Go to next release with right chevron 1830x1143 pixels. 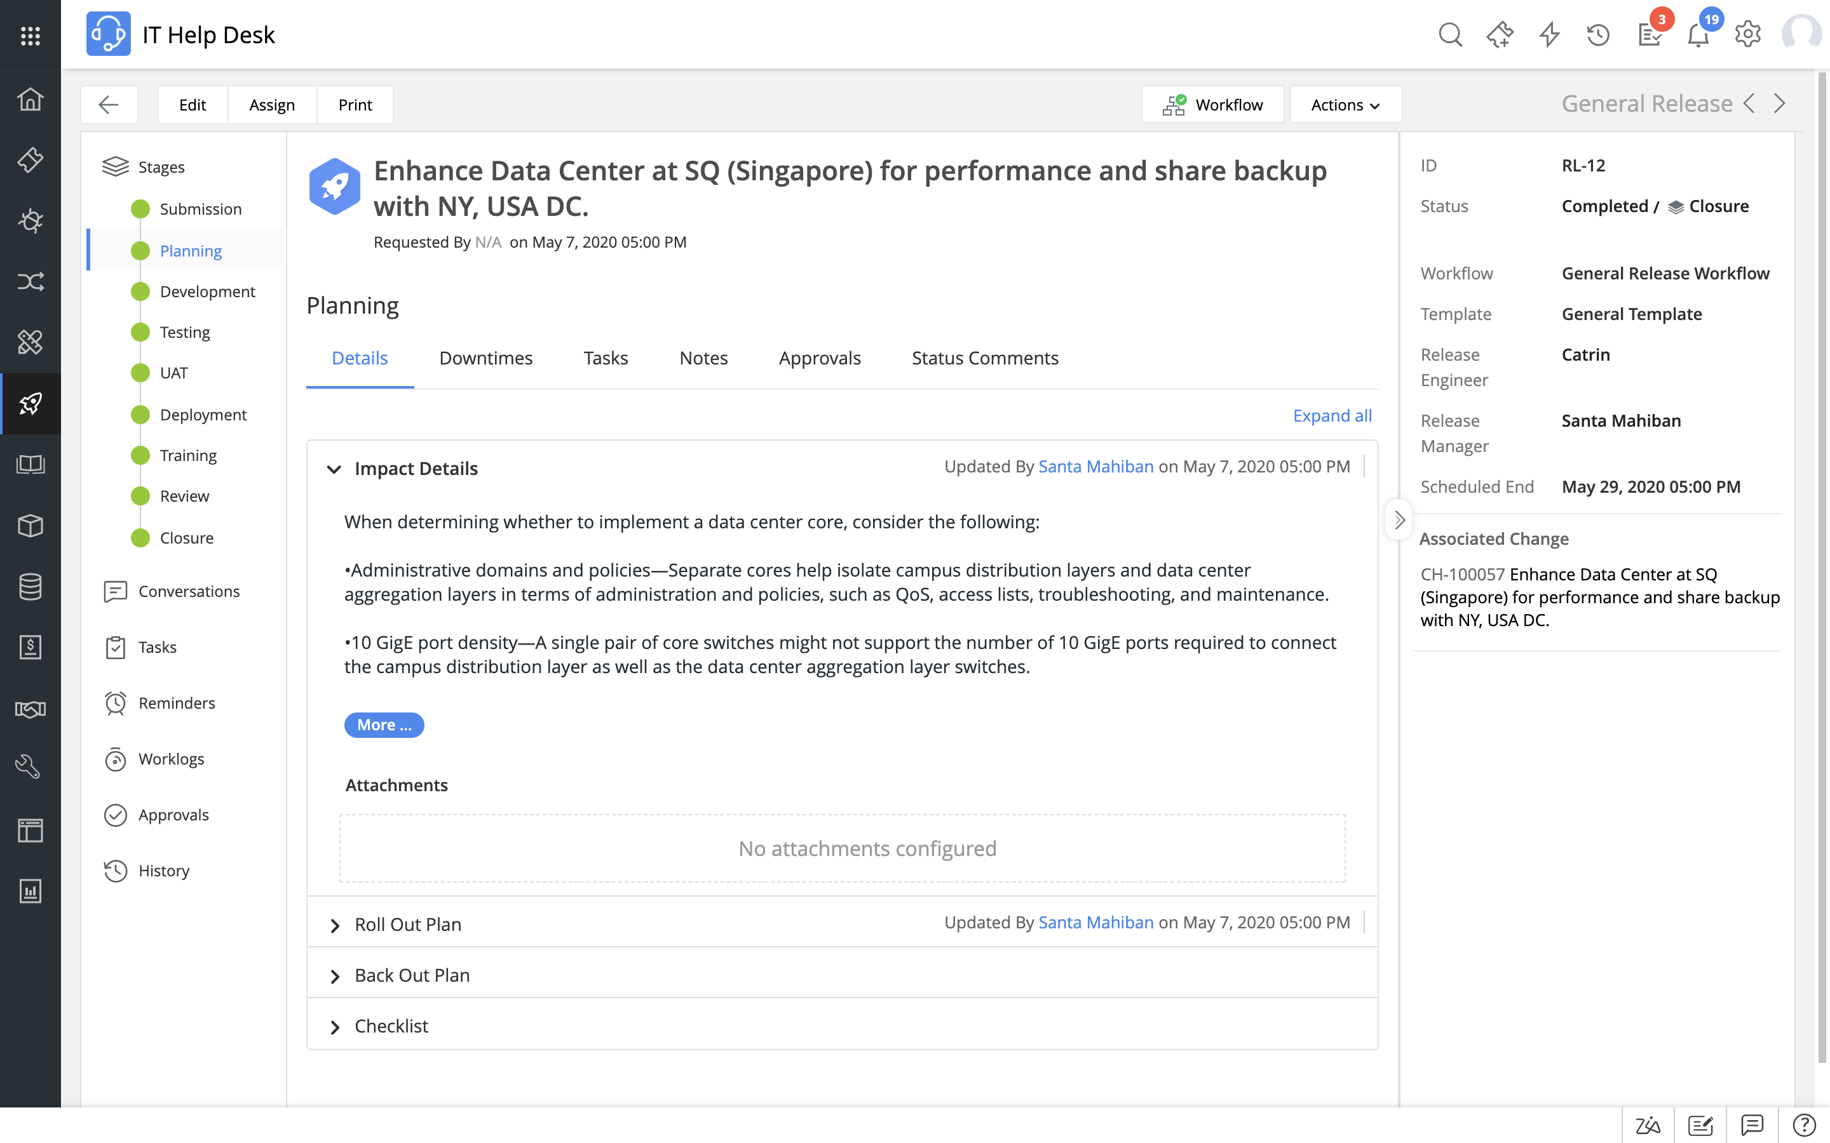[x=1780, y=104]
